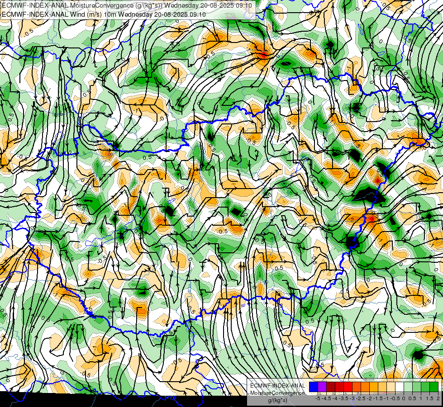
Task: Click the legend title ECMWF-INDEX-ANAL
Action: click(278, 386)
